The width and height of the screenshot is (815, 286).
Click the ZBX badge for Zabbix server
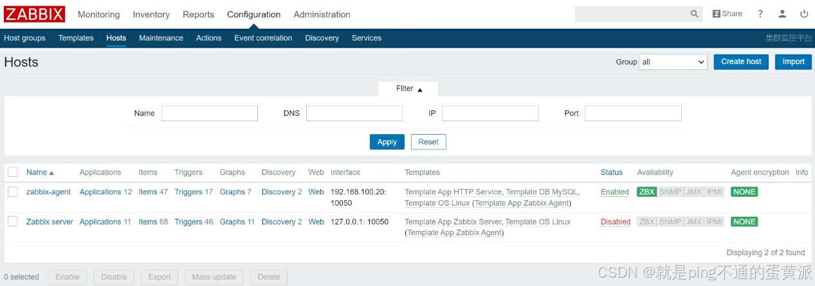tap(646, 222)
